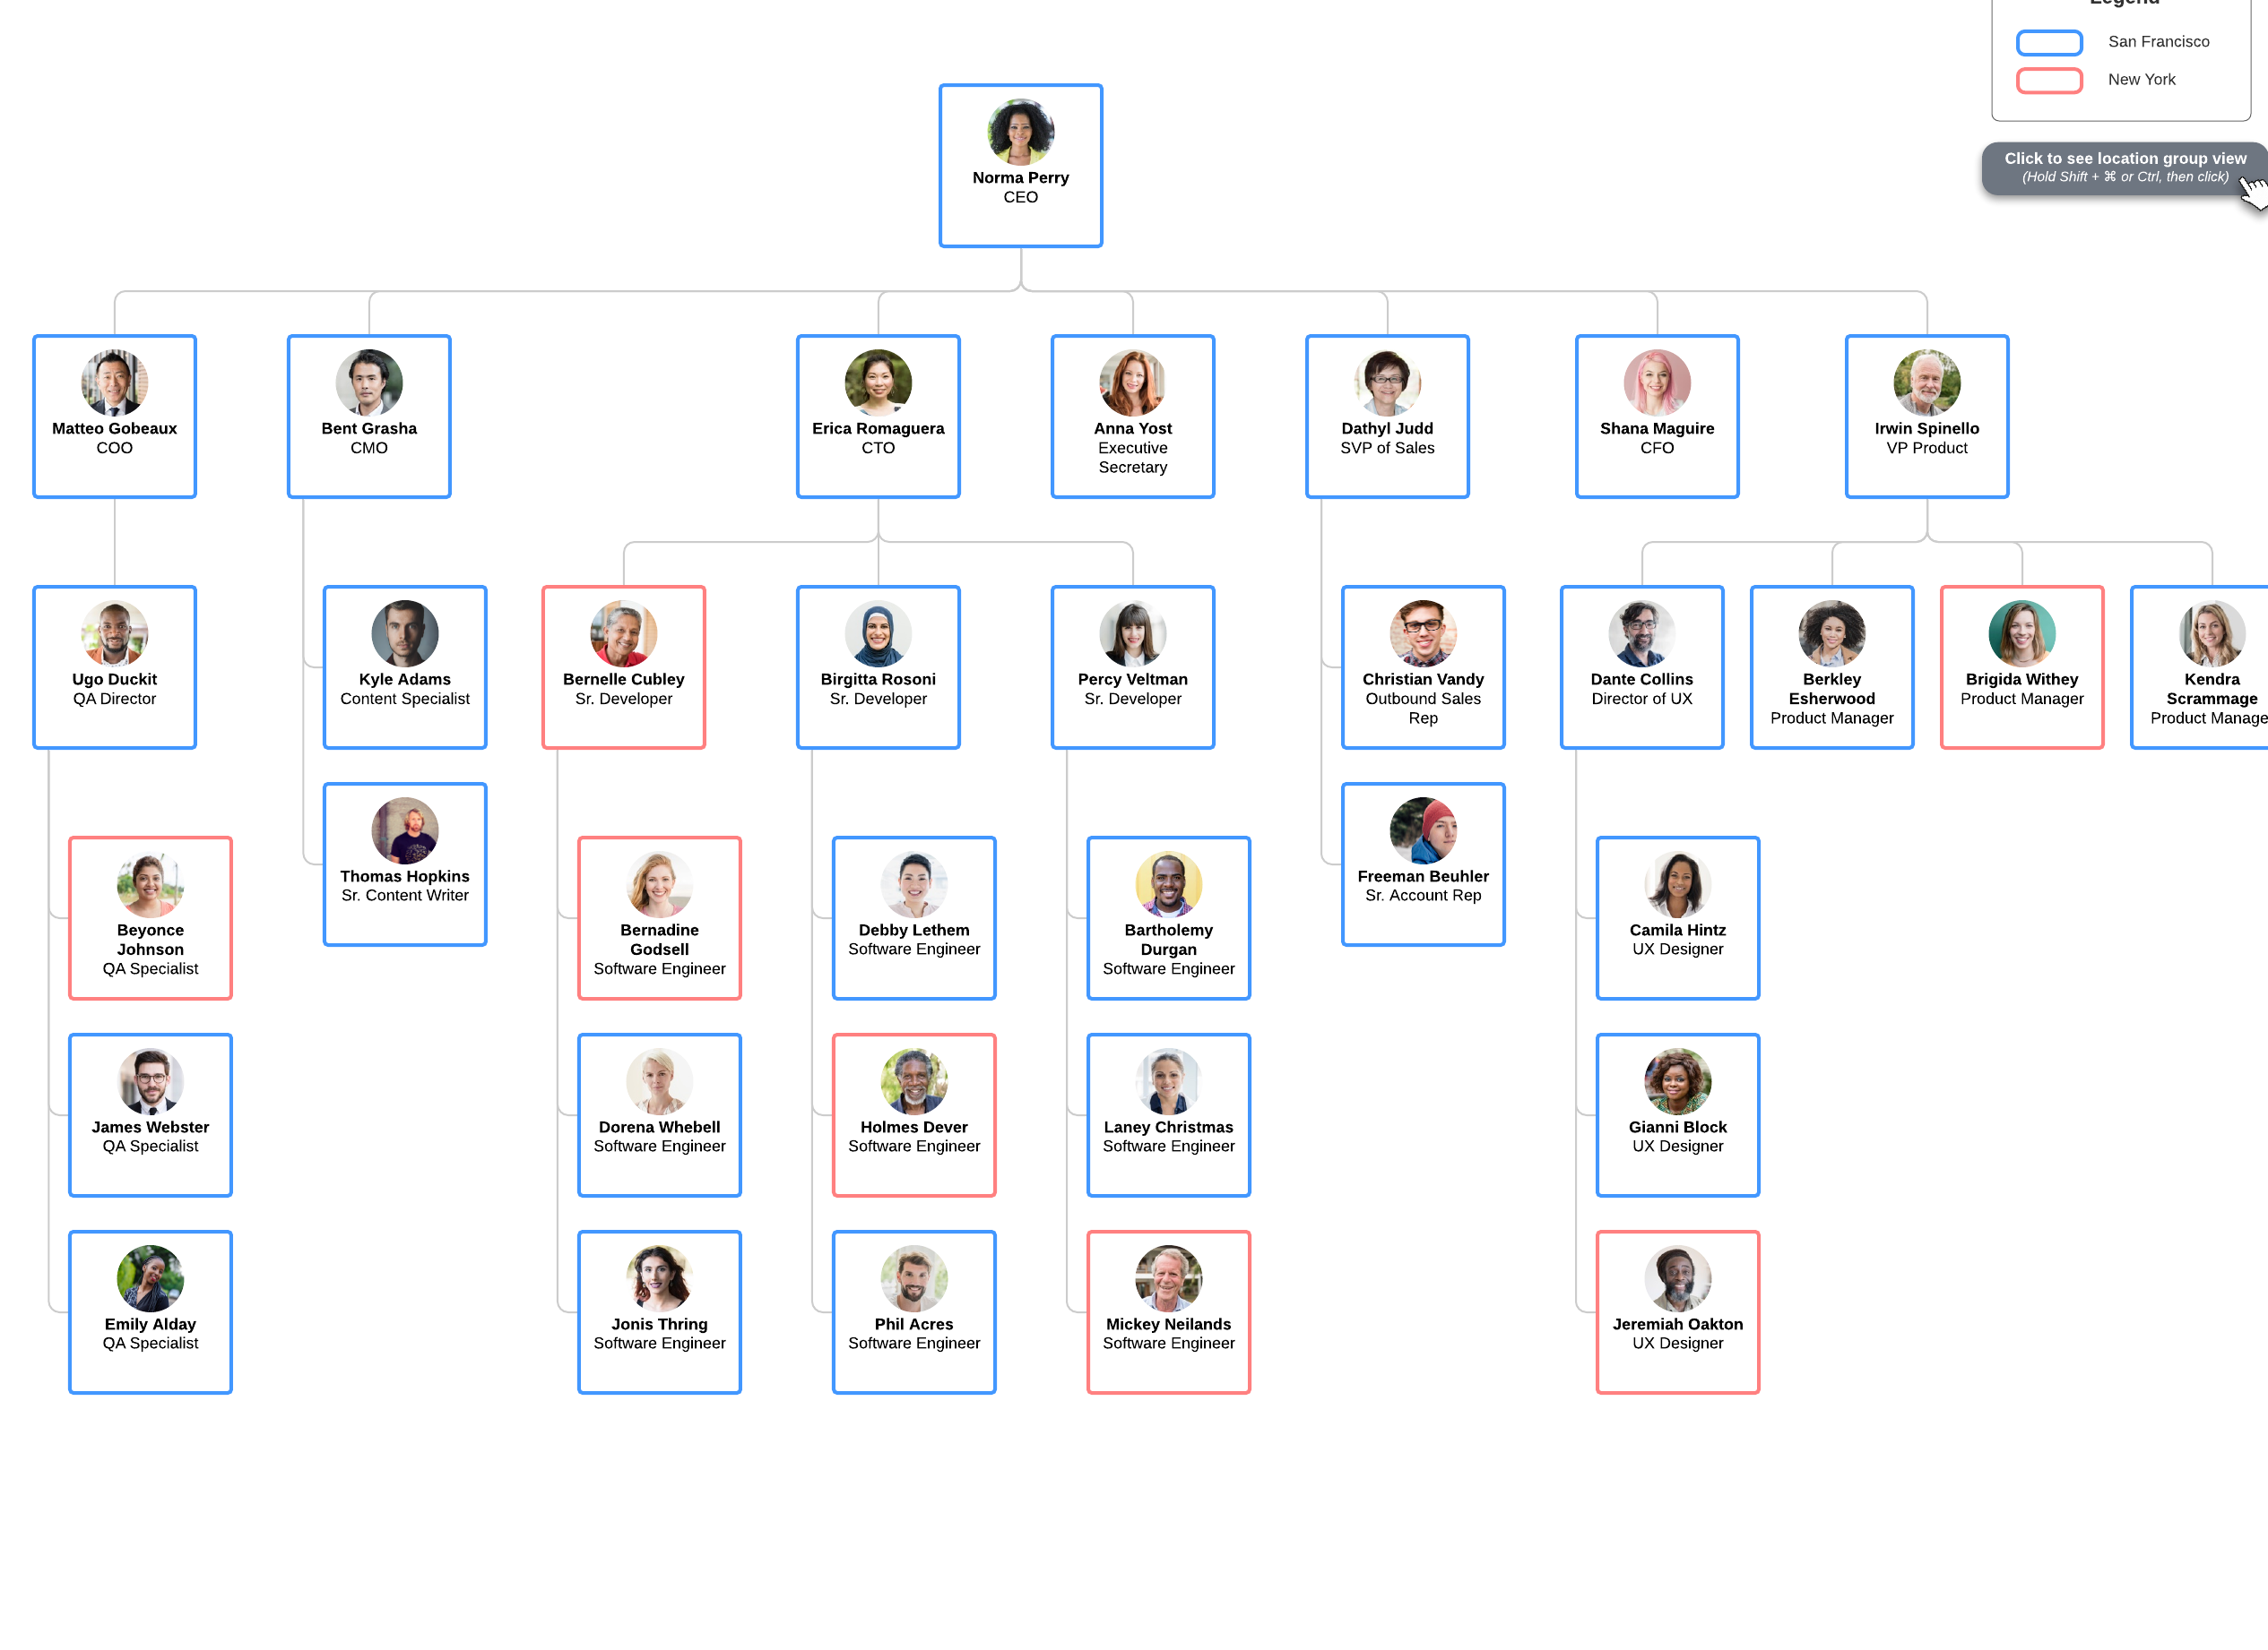Screen dimensions: 2268x1650
Task: Toggle San Francisco location filter
Action: point(2047,39)
